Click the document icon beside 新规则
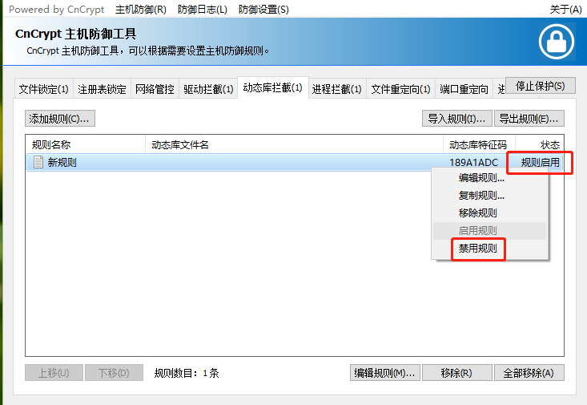 point(38,162)
